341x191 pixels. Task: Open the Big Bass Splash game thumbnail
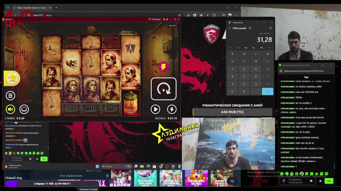[x=145, y=178]
